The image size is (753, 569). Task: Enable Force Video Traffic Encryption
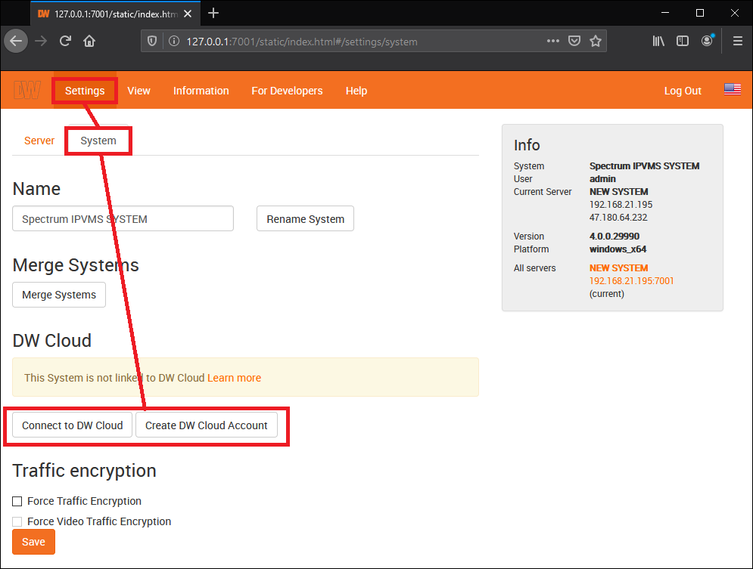(17, 521)
